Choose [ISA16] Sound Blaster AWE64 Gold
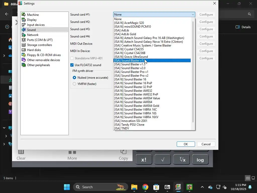This screenshot has height=193, width=257. point(152,106)
